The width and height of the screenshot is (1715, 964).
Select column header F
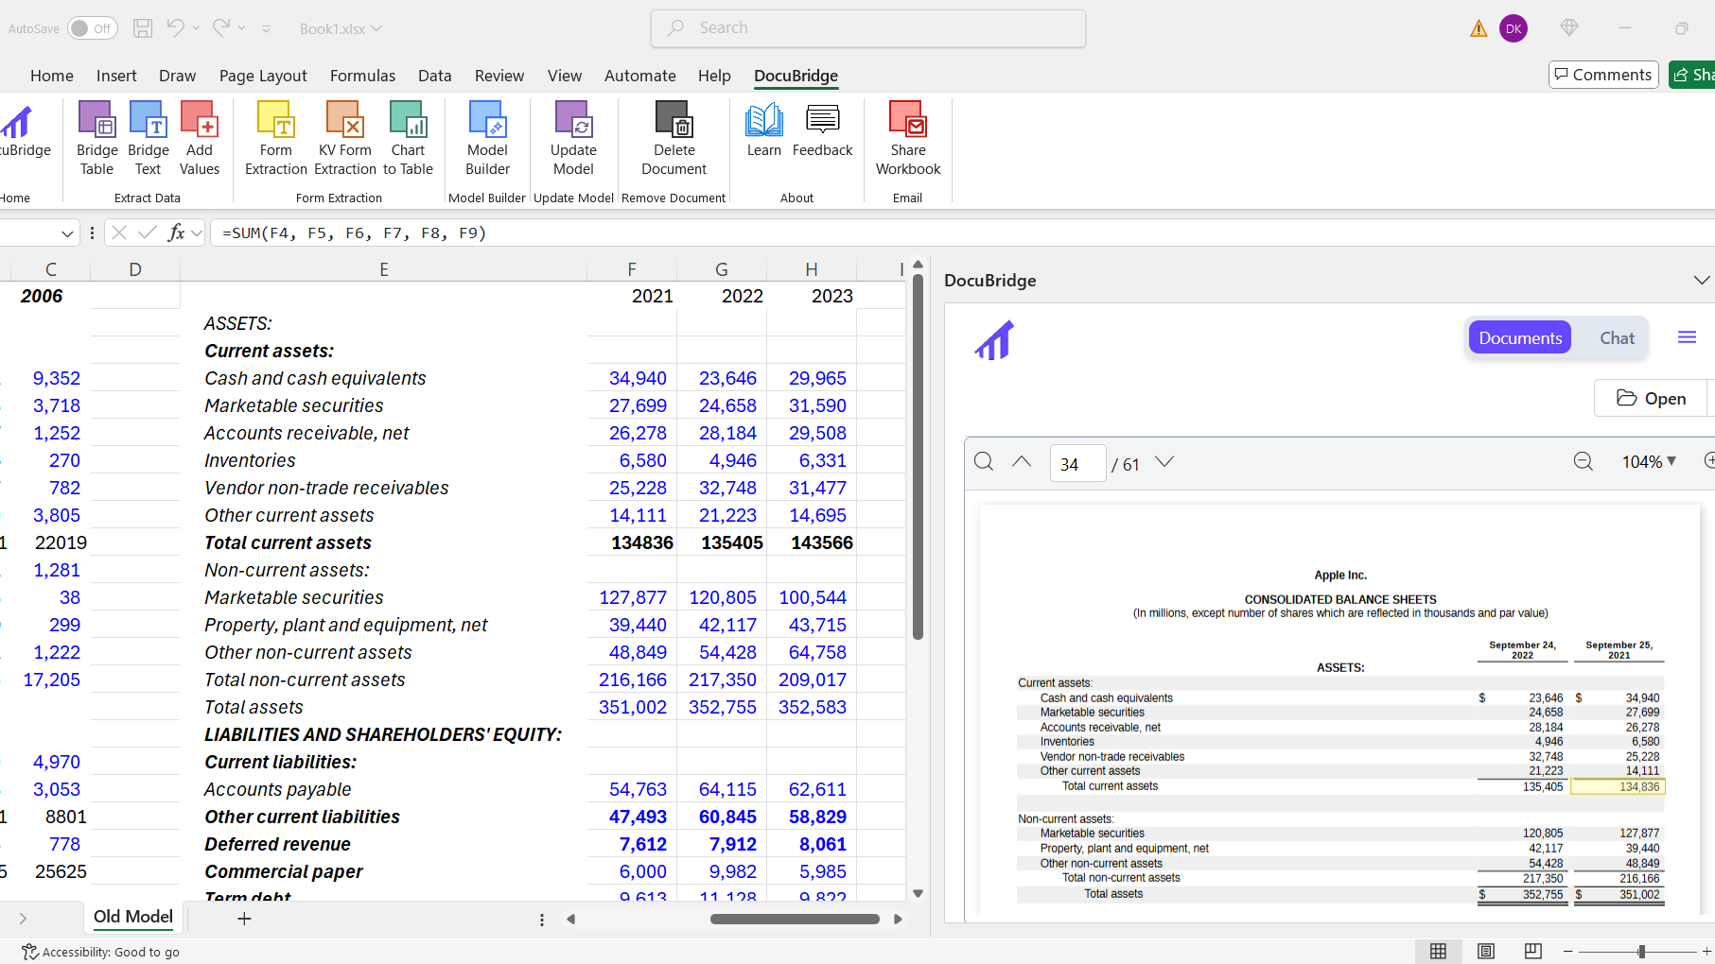pos(632,269)
